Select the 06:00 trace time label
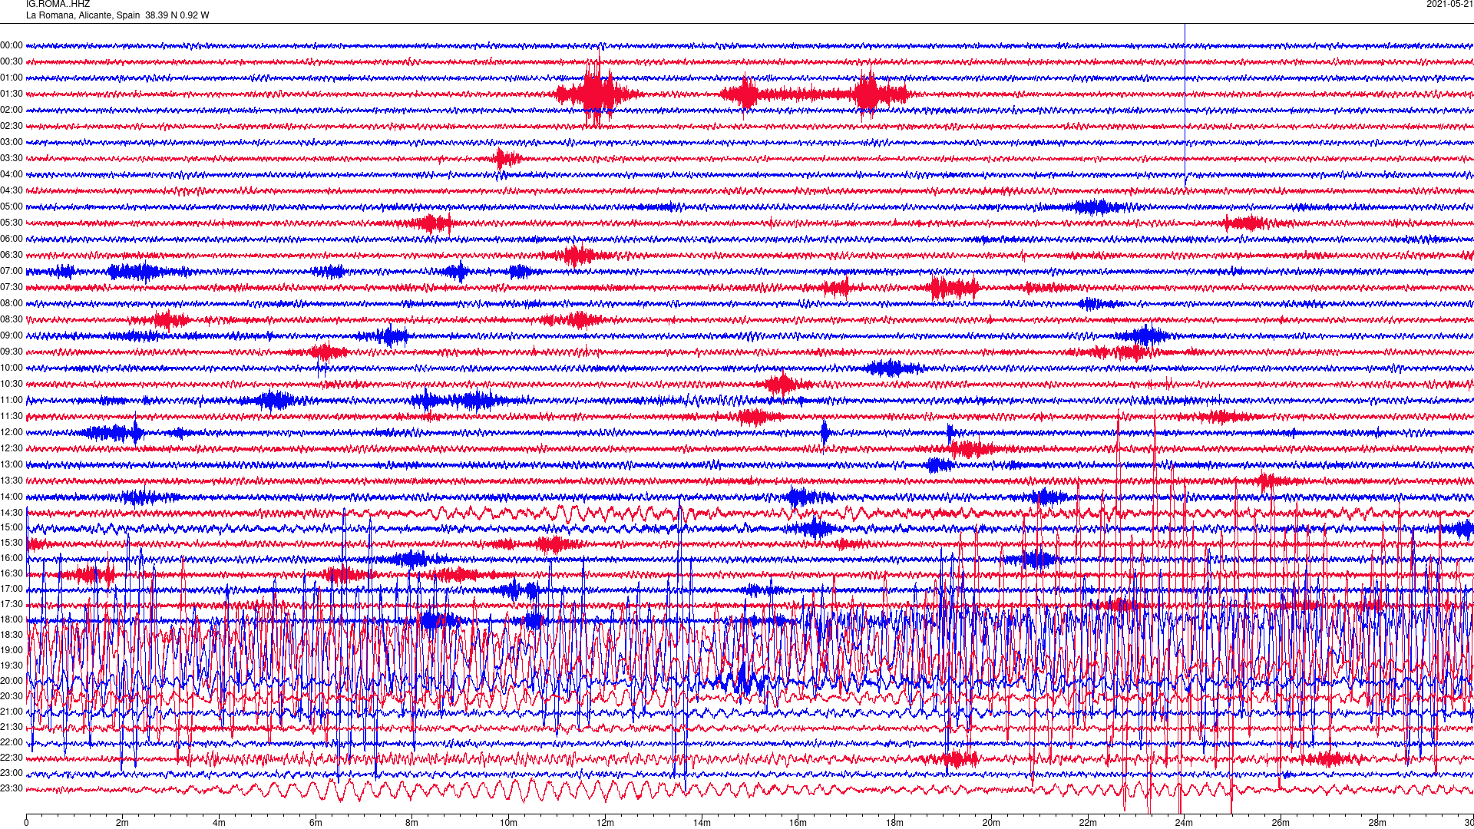This screenshot has height=829, width=1474. pyautogui.click(x=12, y=239)
